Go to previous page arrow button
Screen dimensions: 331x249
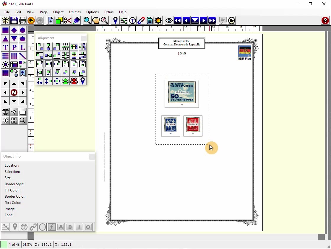click(x=186, y=21)
